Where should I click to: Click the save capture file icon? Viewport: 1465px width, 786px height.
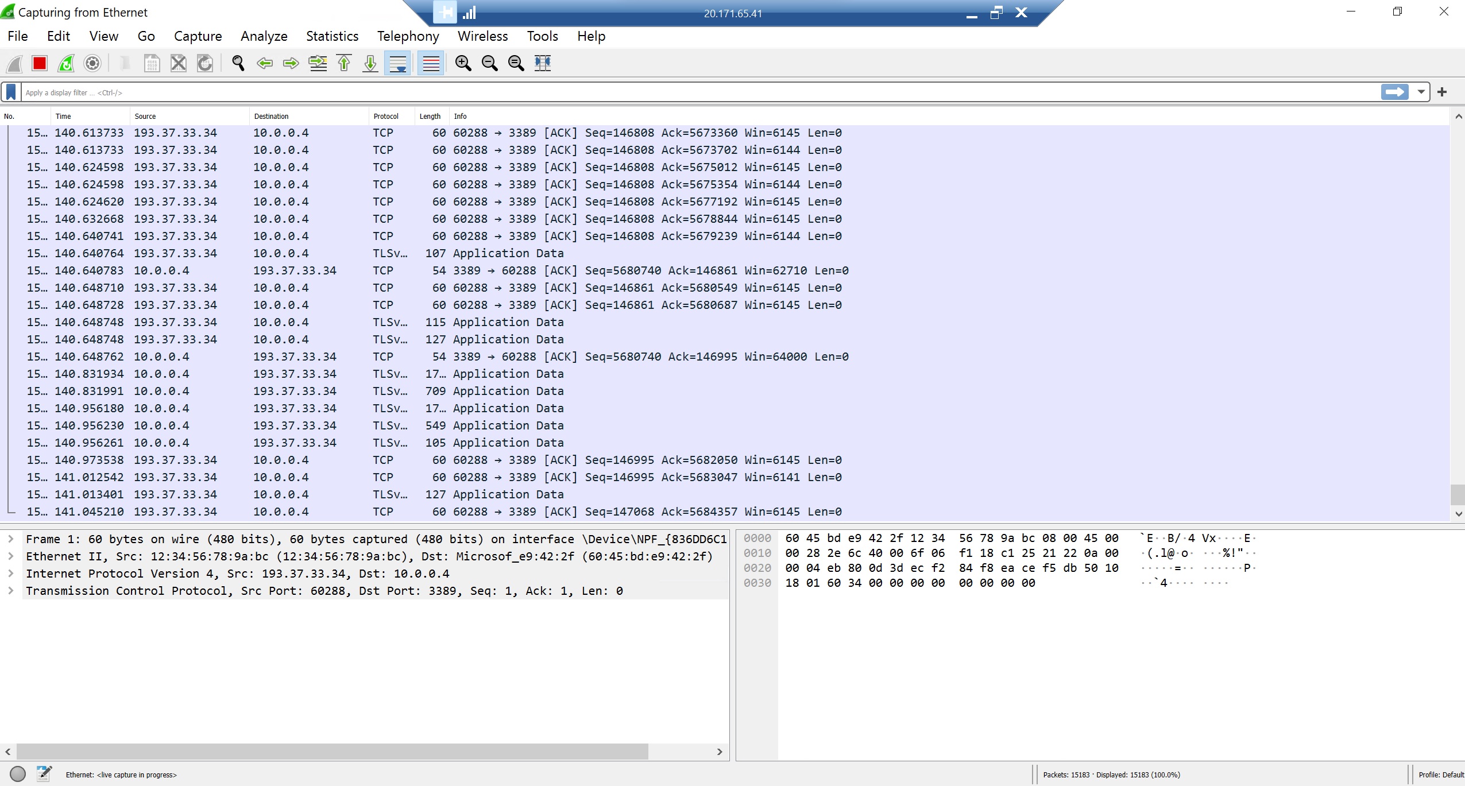[x=152, y=63]
